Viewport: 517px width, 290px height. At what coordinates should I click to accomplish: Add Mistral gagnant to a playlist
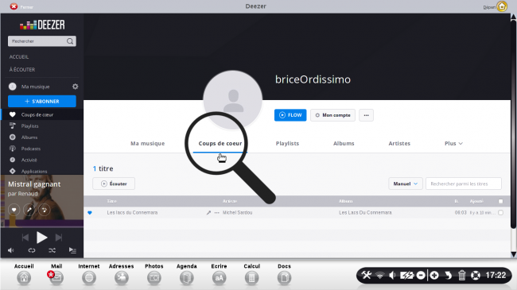click(45, 210)
